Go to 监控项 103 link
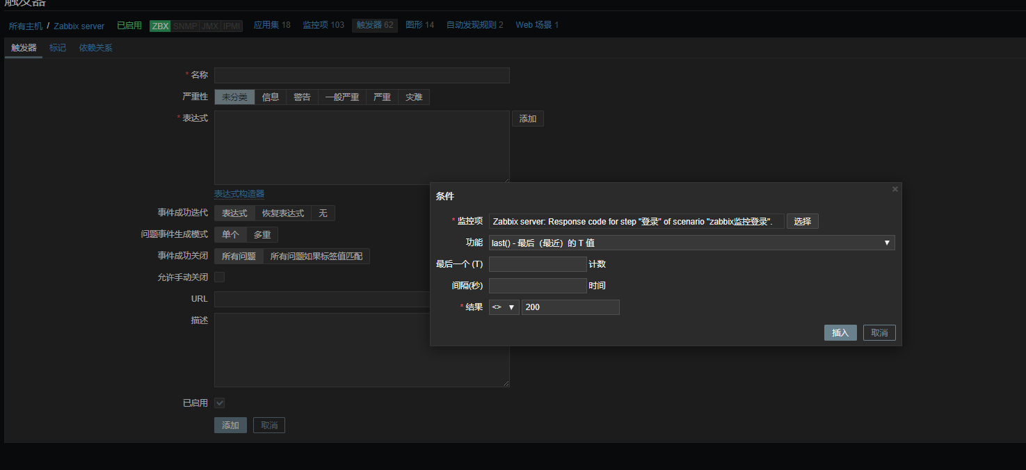 323,25
